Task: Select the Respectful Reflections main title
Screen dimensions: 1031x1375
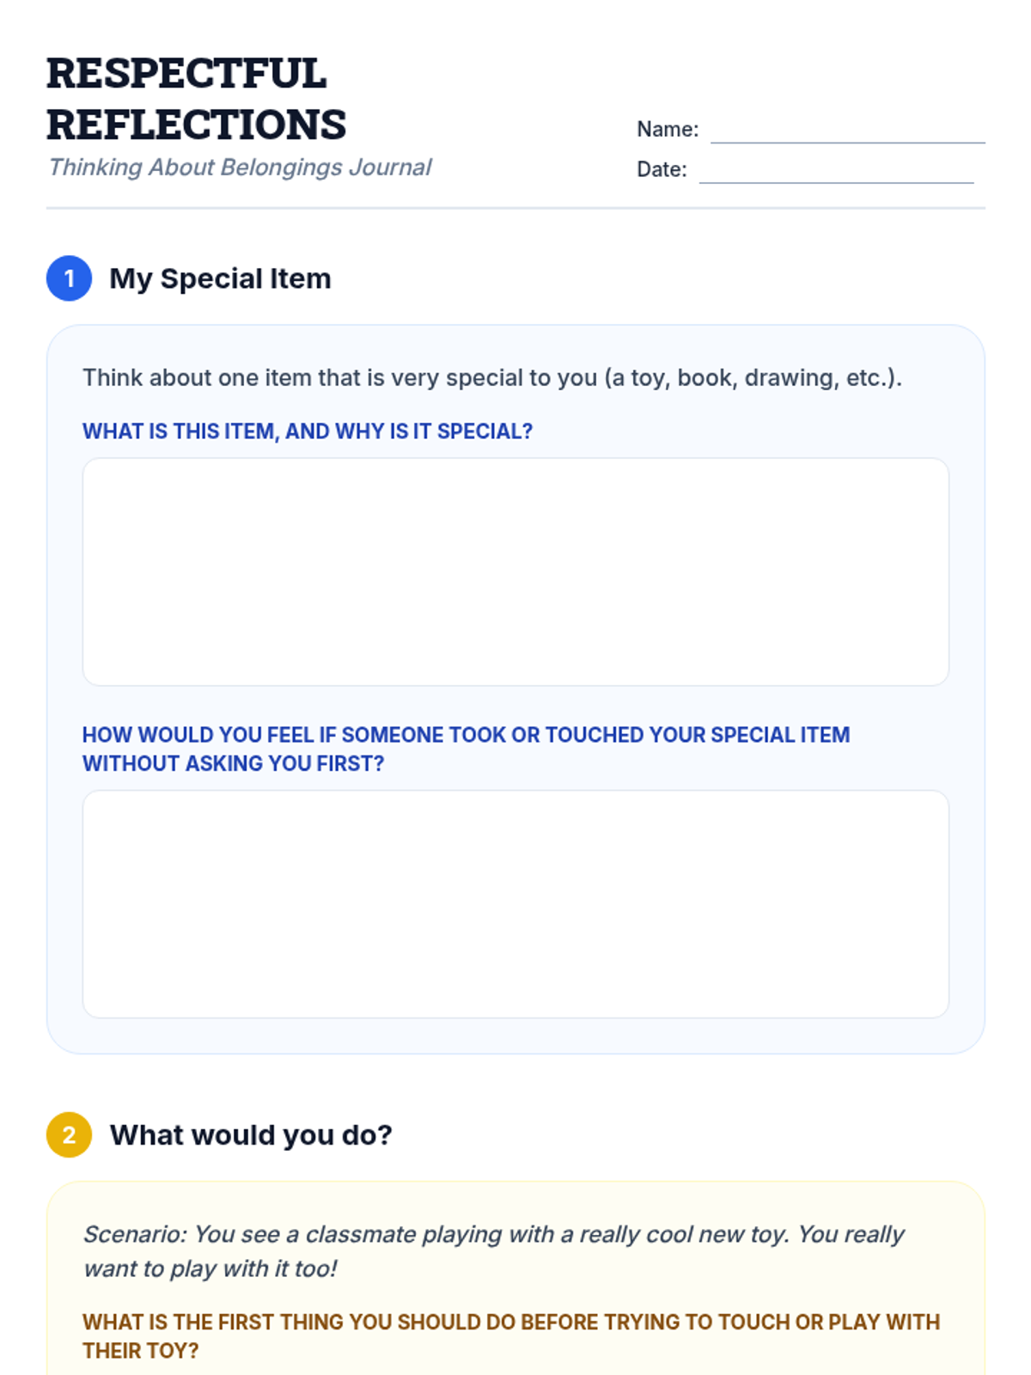Action: click(x=197, y=99)
